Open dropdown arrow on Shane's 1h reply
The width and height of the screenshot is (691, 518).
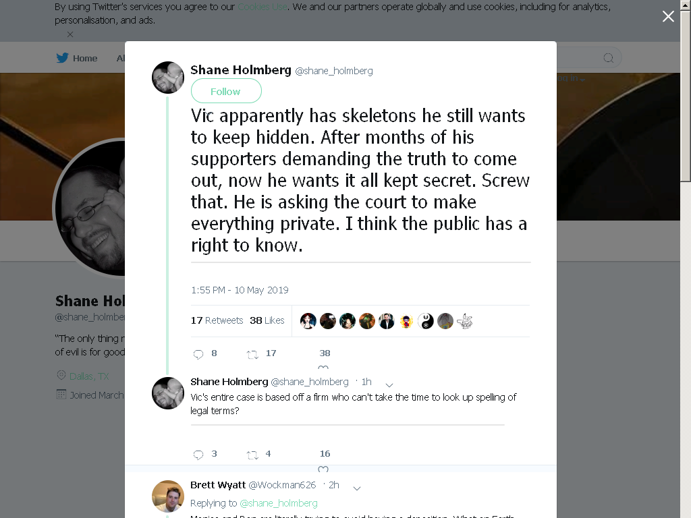click(x=389, y=384)
